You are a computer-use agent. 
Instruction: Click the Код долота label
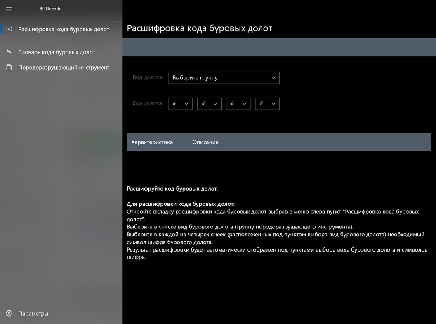tap(148, 103)
